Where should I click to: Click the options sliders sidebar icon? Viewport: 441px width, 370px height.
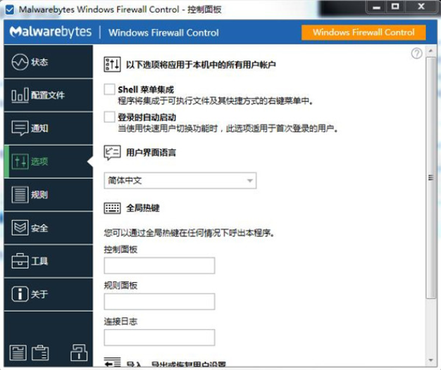click(x=20, y=161)
